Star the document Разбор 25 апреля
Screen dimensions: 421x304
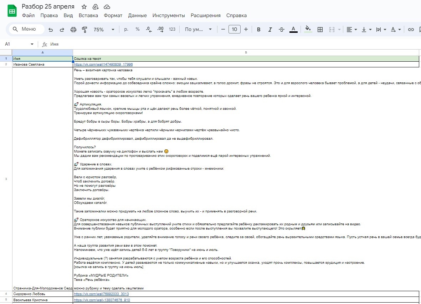point(84,7)
